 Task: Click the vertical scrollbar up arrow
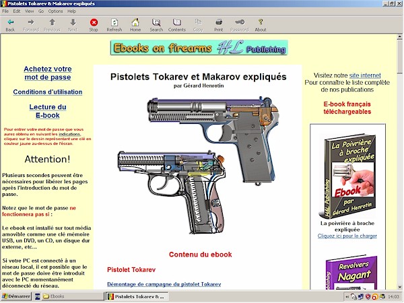399,37
